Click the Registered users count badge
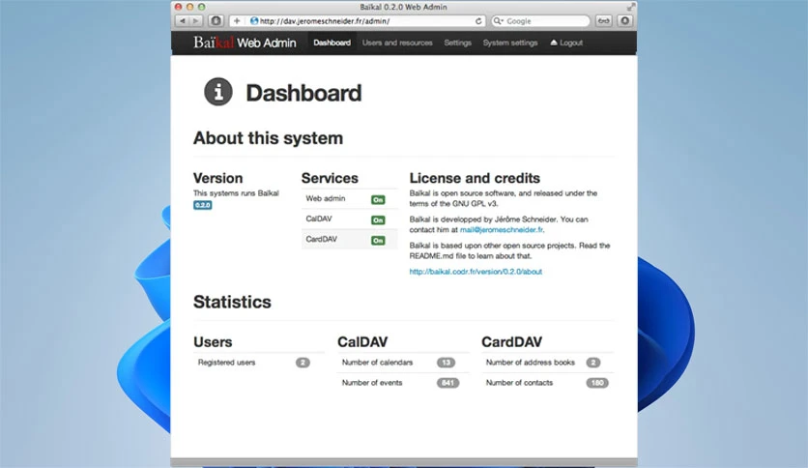The image size is (808, 468). tap(303, 363)
